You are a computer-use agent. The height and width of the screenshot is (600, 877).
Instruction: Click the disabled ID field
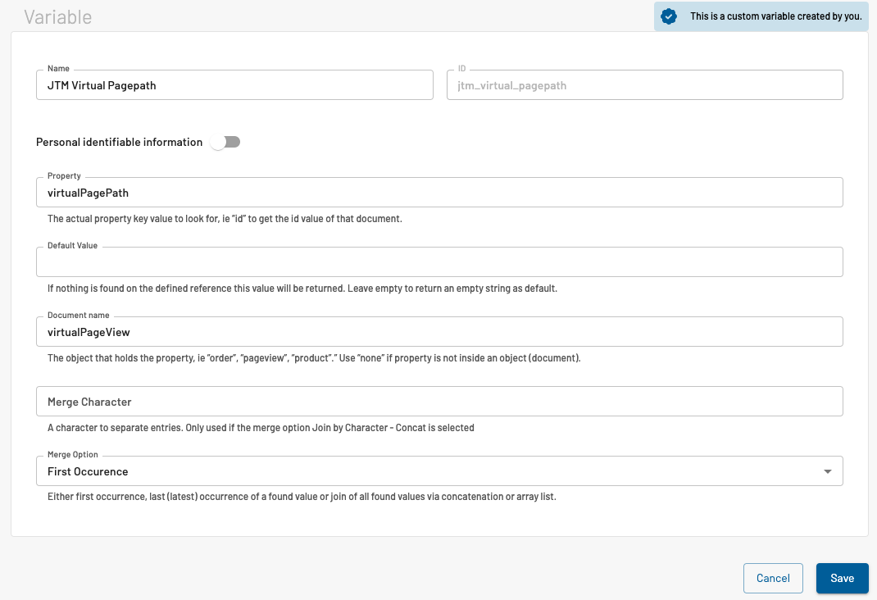[644, 85]
